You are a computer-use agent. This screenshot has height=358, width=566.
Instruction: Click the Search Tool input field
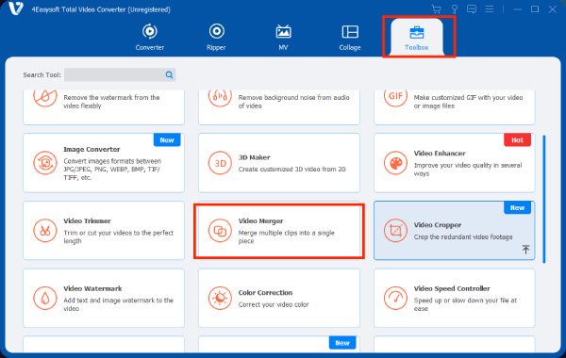pyautogui.click(x=120, y=75)
